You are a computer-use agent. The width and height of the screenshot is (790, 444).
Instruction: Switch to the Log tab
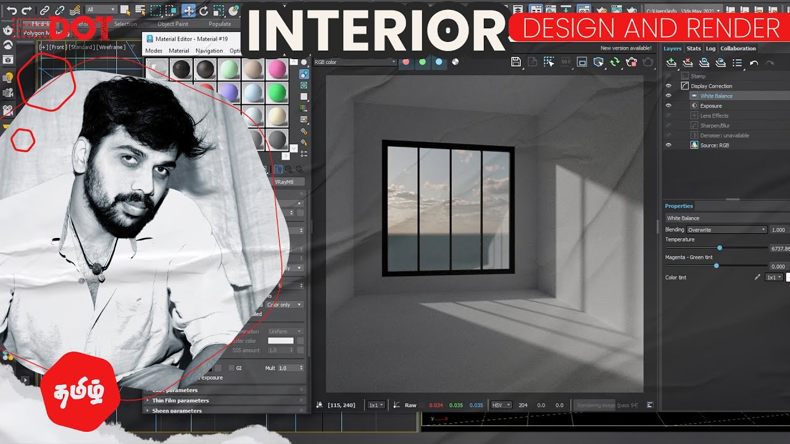(x=710, y=48)
